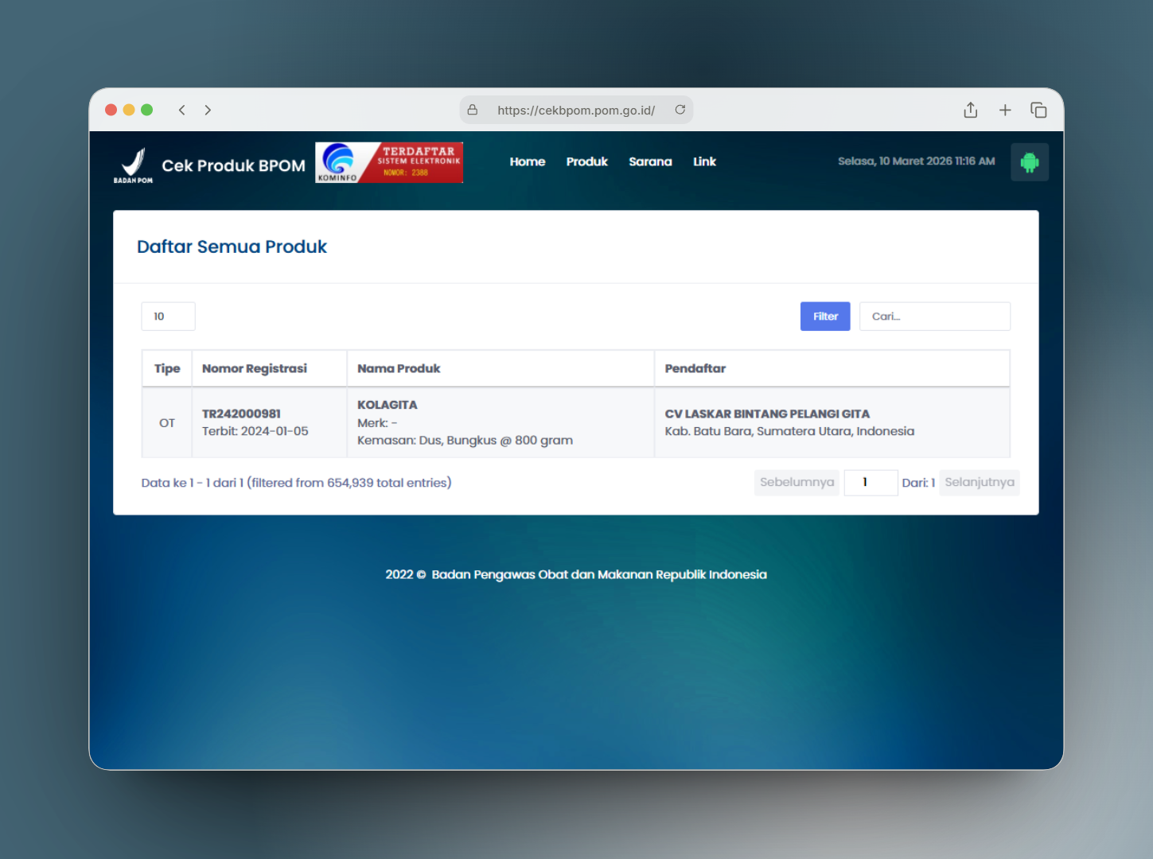Viewport: 1153px width, 859px height.
Task: Open the Kominfo Terdaftar badge
Action: pyautogui.click(x=388, y=162)
